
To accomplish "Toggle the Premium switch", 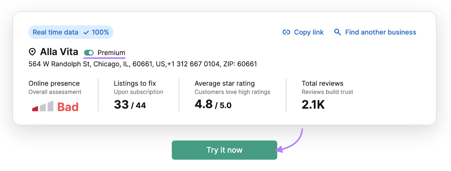I will [89, 53].
